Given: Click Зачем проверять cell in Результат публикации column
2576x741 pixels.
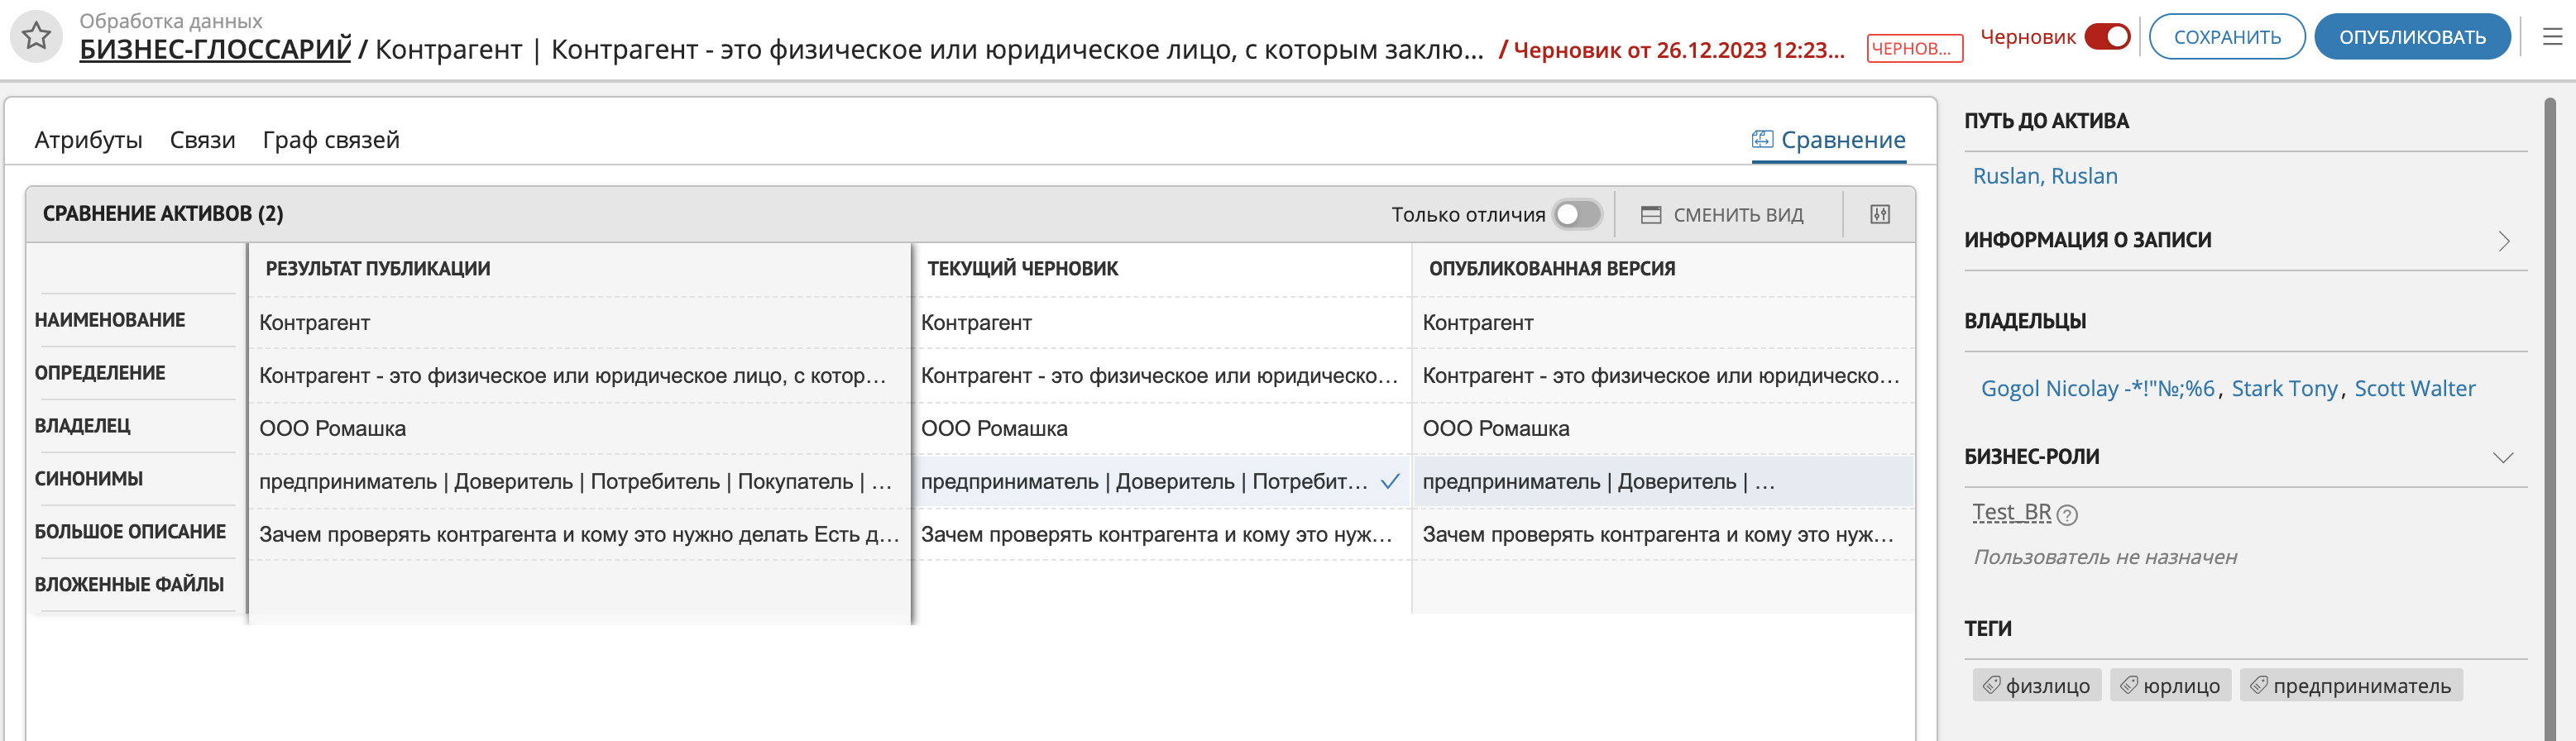Looking at the screenshot, I should click(x=579, y=535).
